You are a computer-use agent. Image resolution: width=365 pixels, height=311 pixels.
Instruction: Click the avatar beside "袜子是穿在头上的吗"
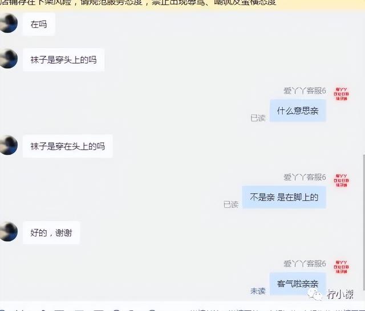[x=8, y=145]
